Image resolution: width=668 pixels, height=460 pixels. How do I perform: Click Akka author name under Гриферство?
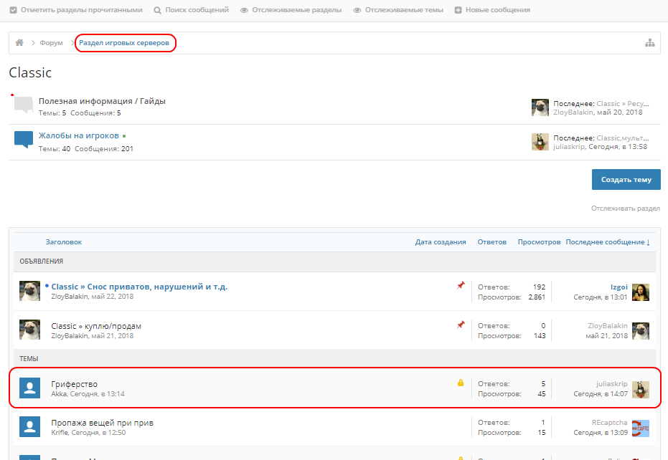(x=59, y=394)
